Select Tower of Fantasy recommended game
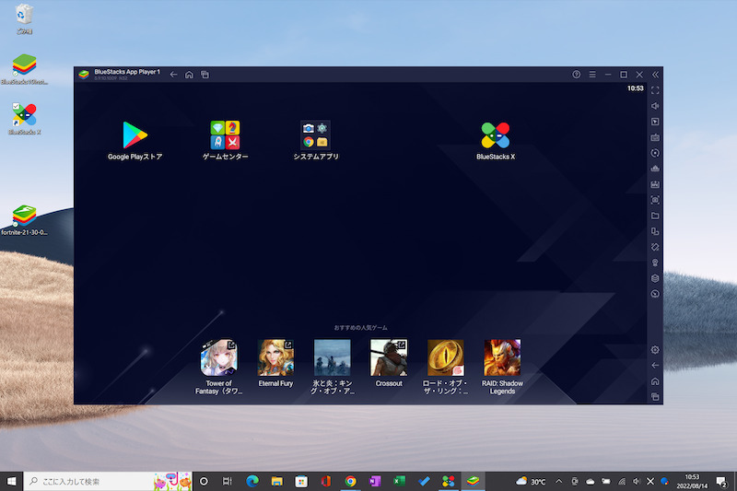The image size is (737, 491). pos(219,357)
